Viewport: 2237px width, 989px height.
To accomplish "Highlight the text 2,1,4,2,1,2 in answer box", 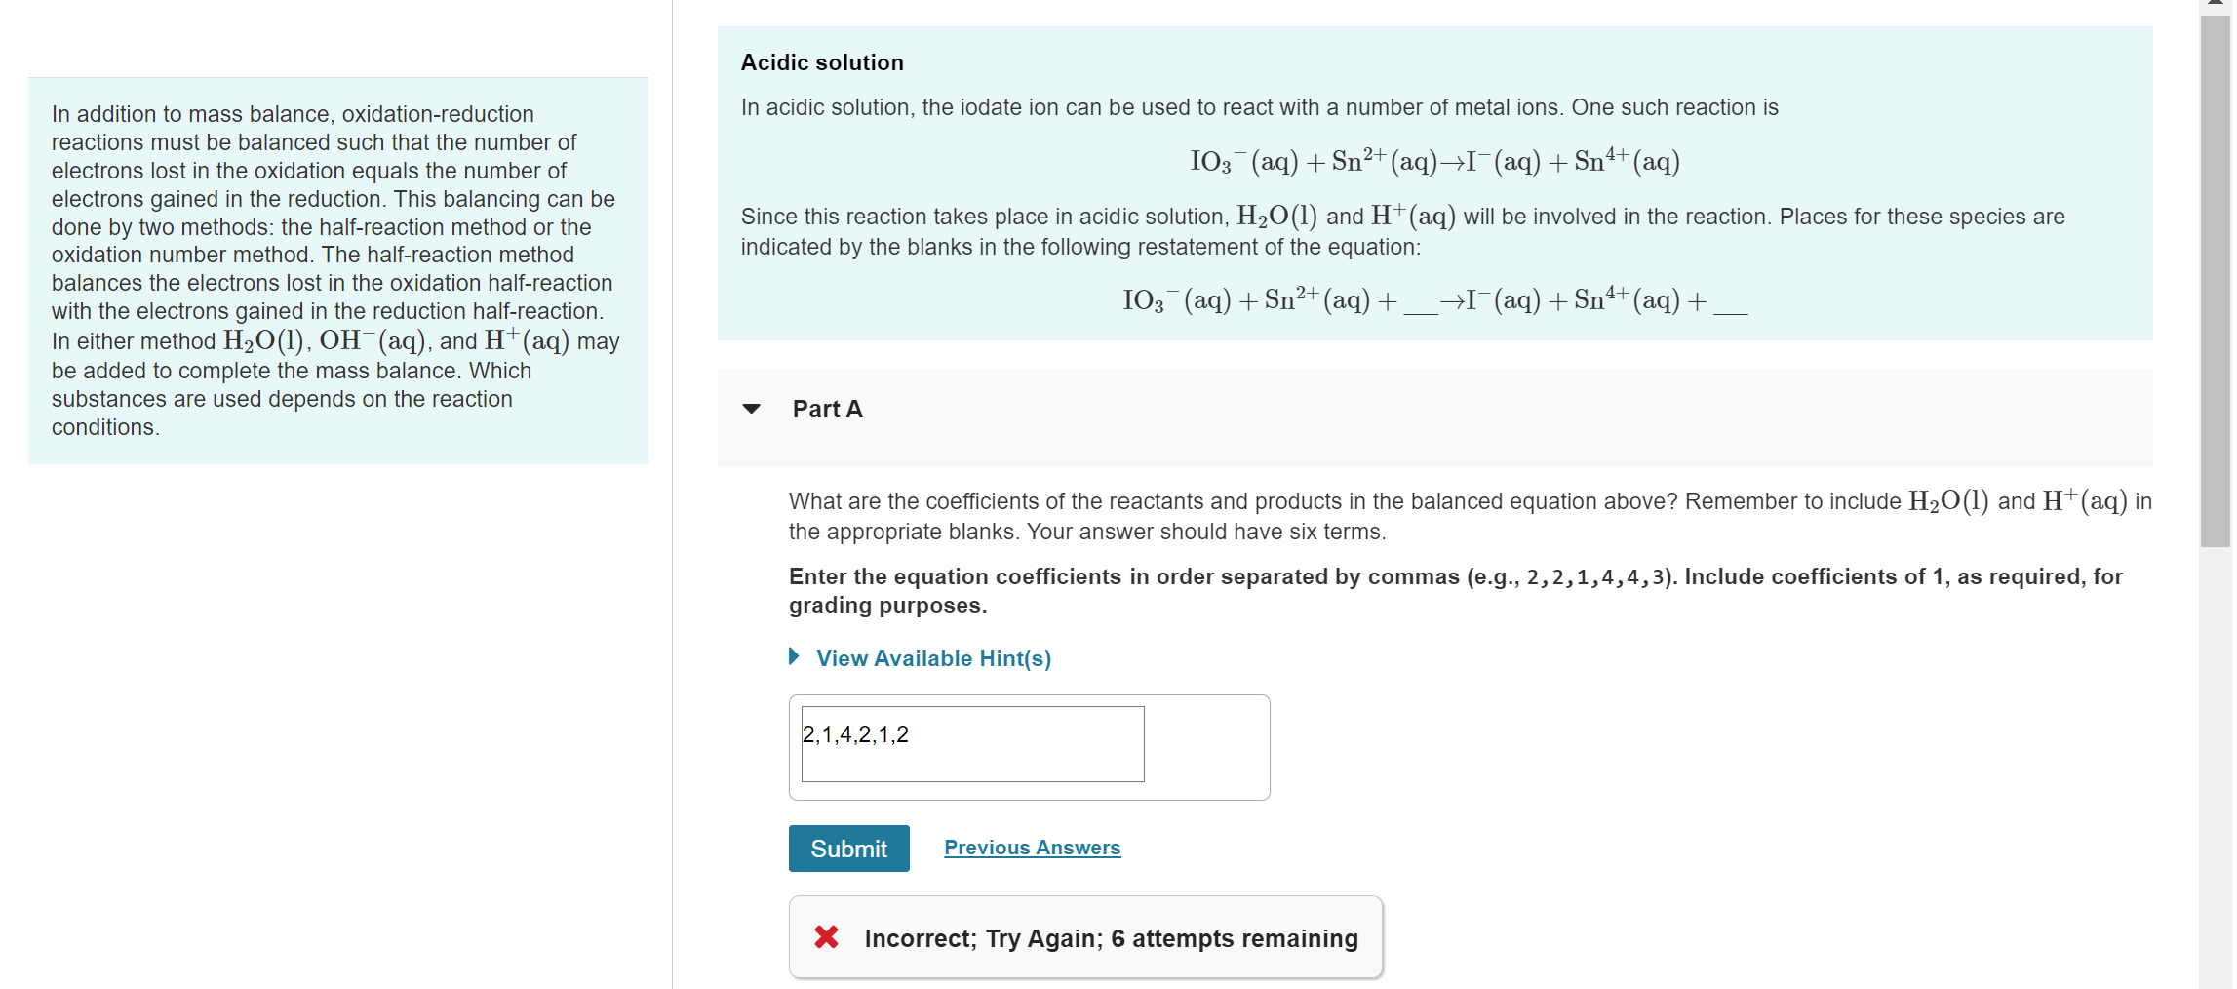I will pos(855,735).
